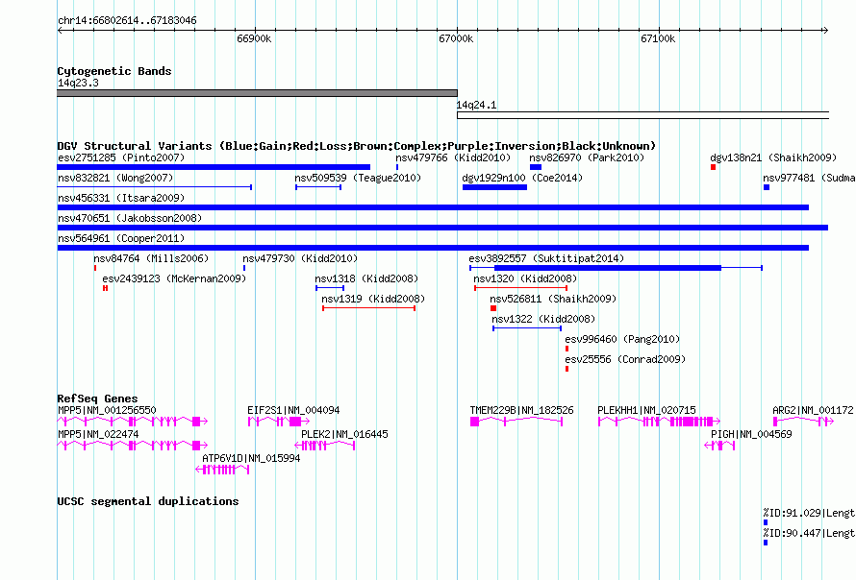Select the nsv479766 (Kidd2010) variant label
This screenshot has width=856, height=580.
pos(453,157)
